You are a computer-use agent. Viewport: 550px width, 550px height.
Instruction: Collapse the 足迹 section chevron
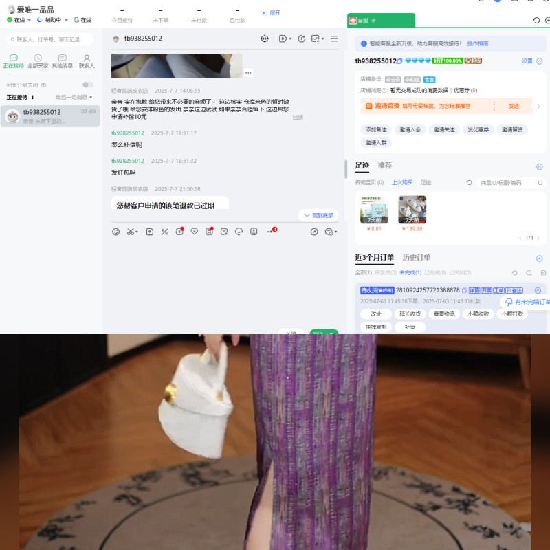[x=540, y=166]
